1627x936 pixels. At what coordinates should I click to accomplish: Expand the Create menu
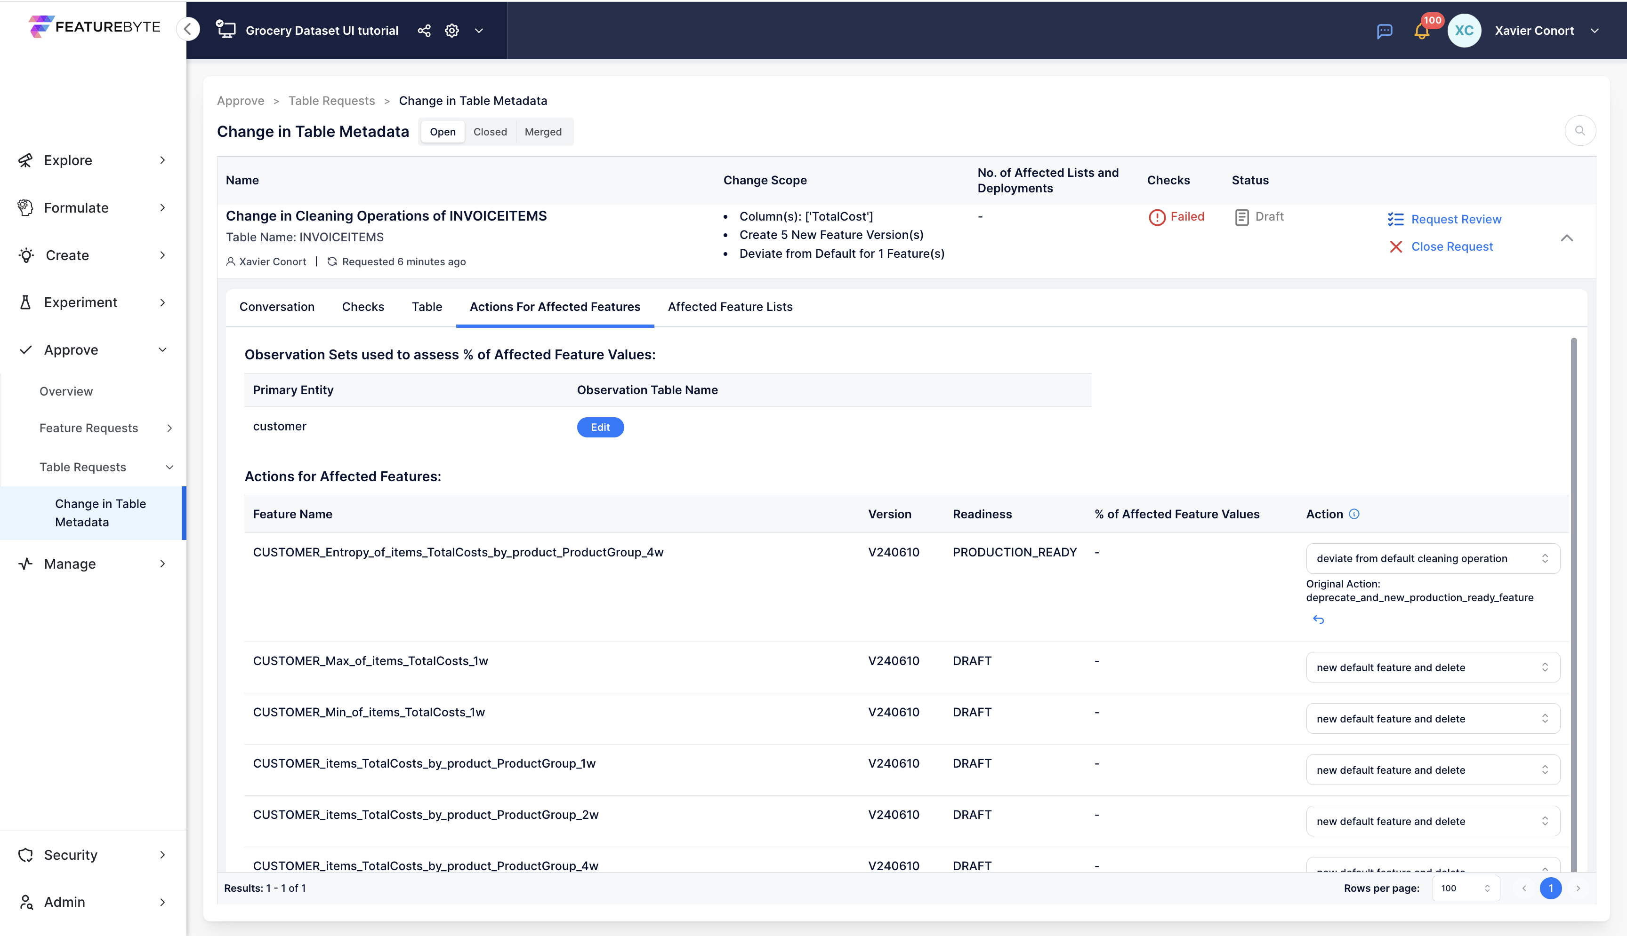pyautogui.click(x=162, y=255)
